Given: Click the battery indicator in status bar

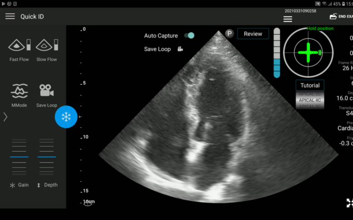Looking at the screenshot, I should [x=343, y=4].
